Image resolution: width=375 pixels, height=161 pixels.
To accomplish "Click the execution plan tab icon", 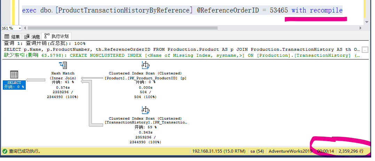I will 47,36.
